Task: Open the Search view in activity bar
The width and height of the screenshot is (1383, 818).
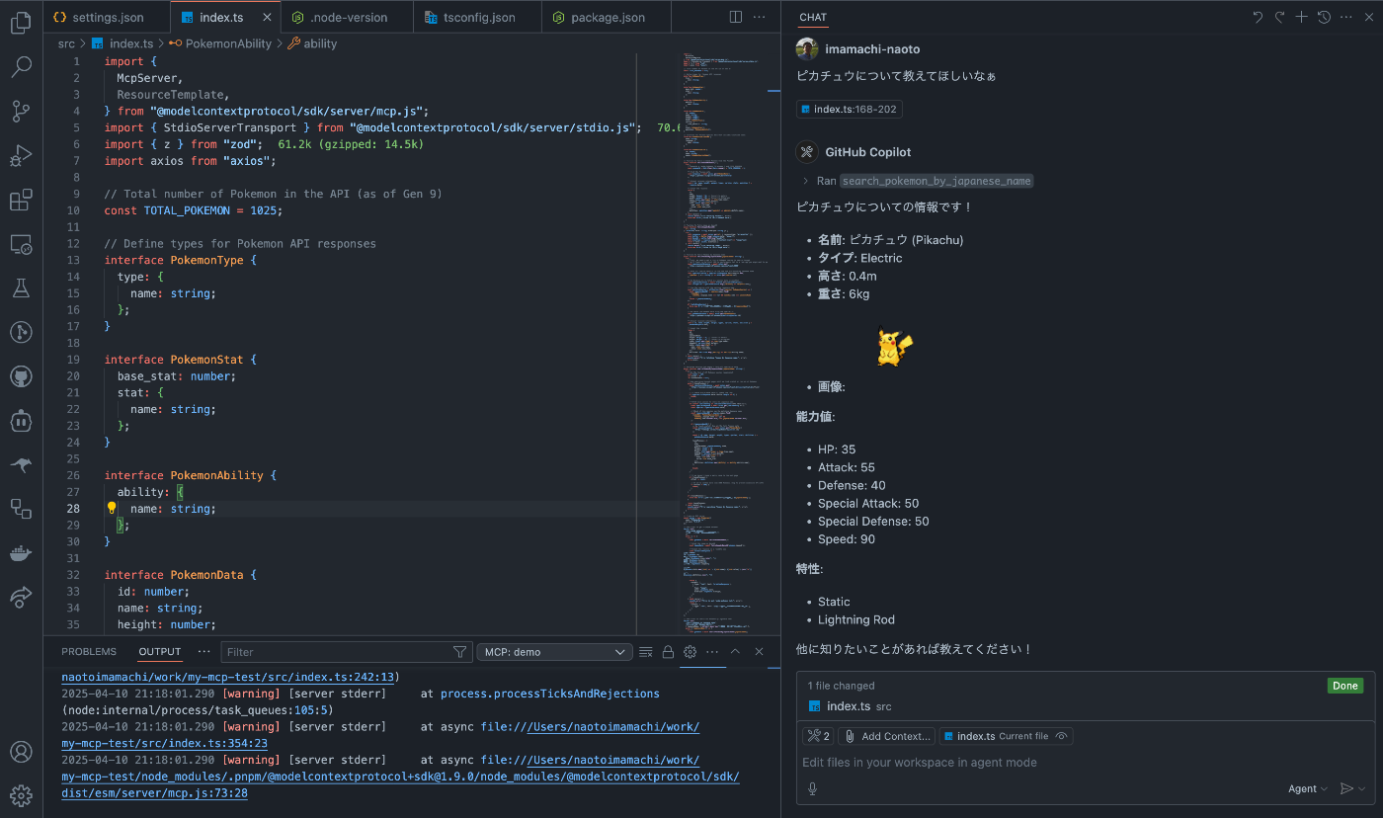Action: tap(21, 66)
